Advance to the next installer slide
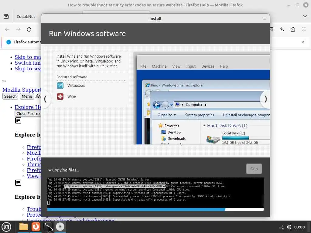The height and width of the screenshot is (233, 311). [266, 99]
